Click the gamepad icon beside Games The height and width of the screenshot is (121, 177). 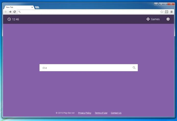point(148,19)
